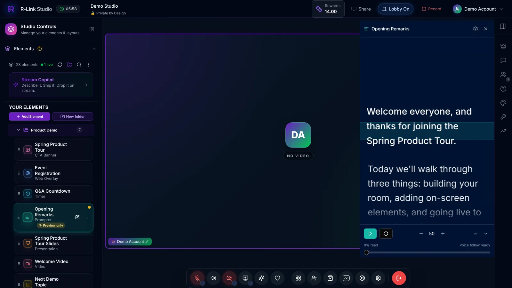Open the closed captions CC button
Viewport: 512px width, 288px height.
click(346, 278)
